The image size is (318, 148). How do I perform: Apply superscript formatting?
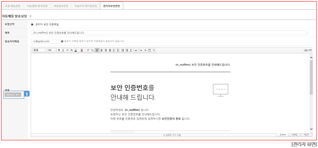(x=88, y=50)
